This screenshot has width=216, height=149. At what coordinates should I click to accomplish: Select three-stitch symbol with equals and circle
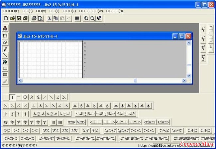click(x=52, y=114)
